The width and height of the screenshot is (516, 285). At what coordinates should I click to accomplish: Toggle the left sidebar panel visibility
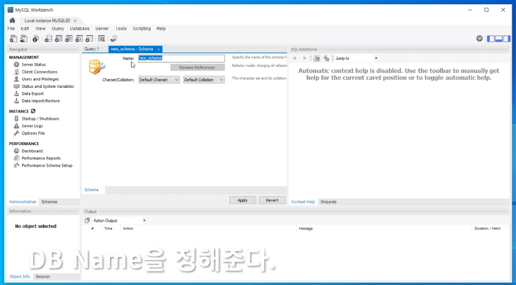pos(491,39)
